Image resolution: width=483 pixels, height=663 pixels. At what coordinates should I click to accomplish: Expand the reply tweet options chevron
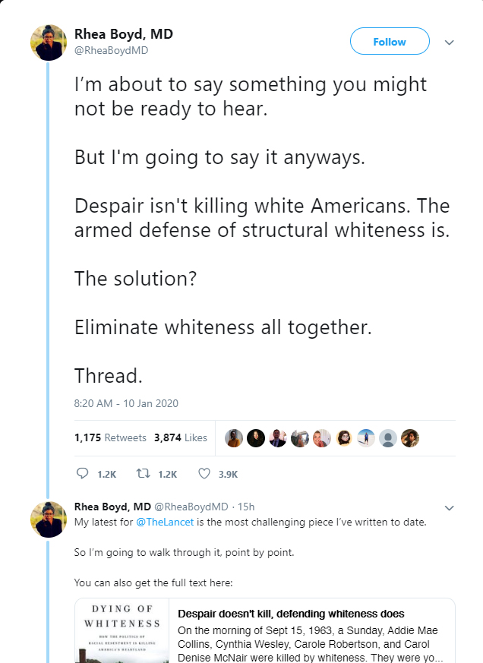point(449,507)
